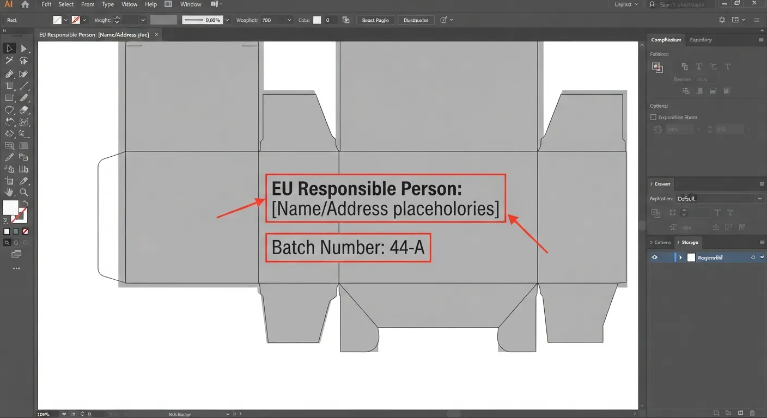
Task: Open the Help menu
Action: click(151, 4)
